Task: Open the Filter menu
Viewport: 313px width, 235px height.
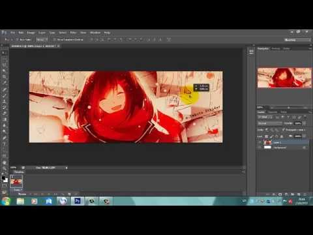Action: 73,33
